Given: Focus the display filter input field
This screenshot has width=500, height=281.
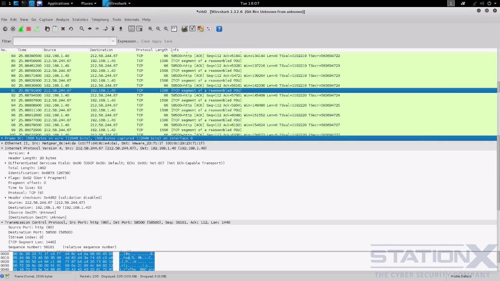Looking at the screenshot, I should (62, 41).
